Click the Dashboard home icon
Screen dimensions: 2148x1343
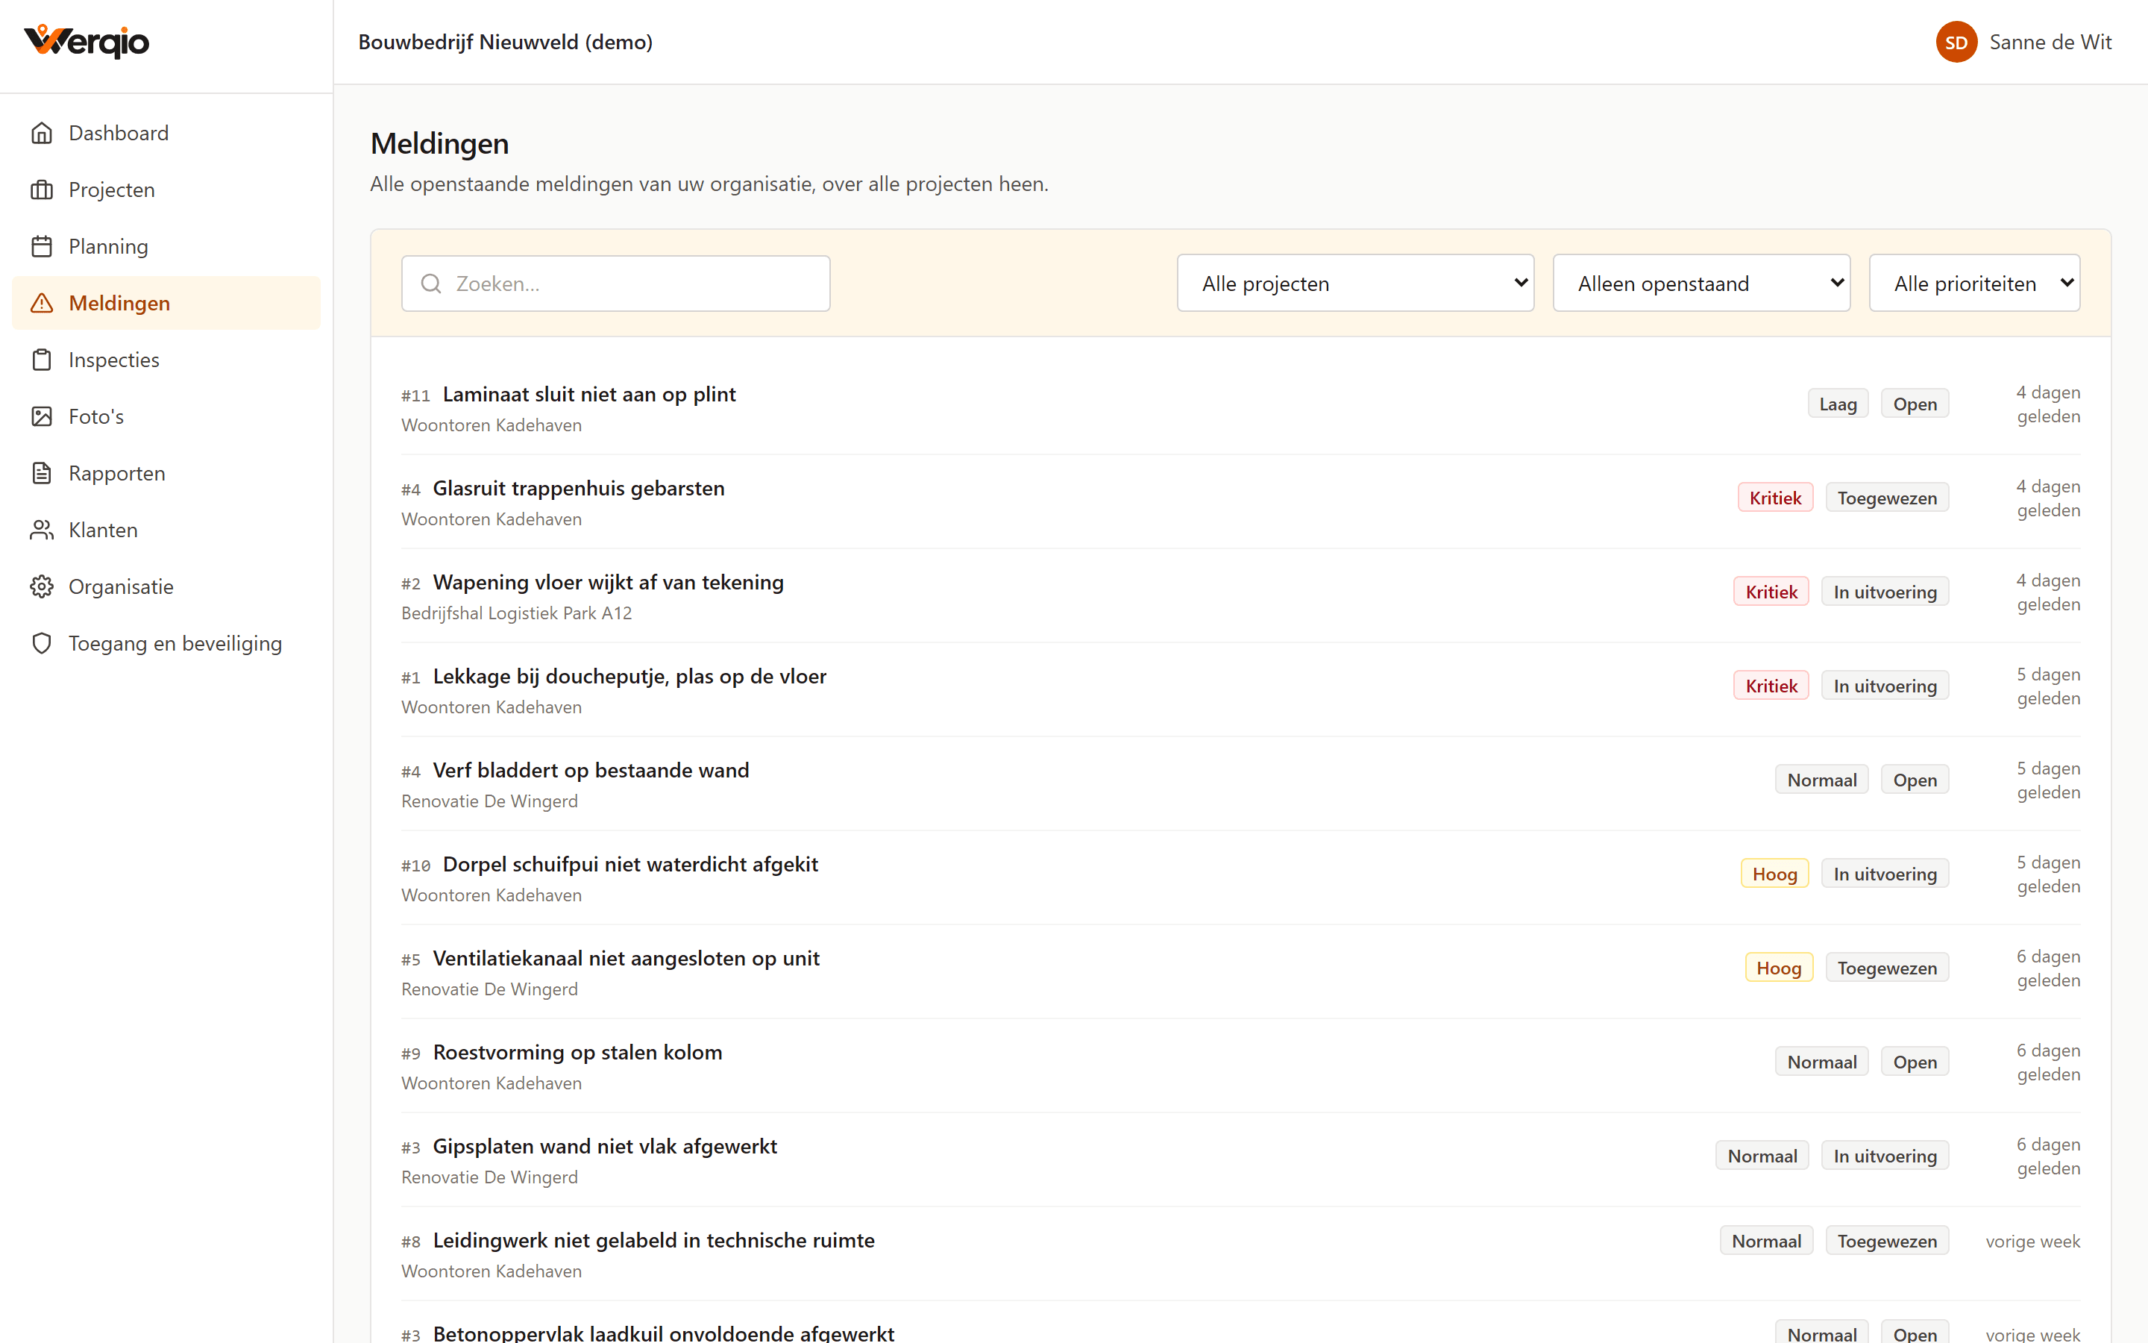[x=42, y=134]
